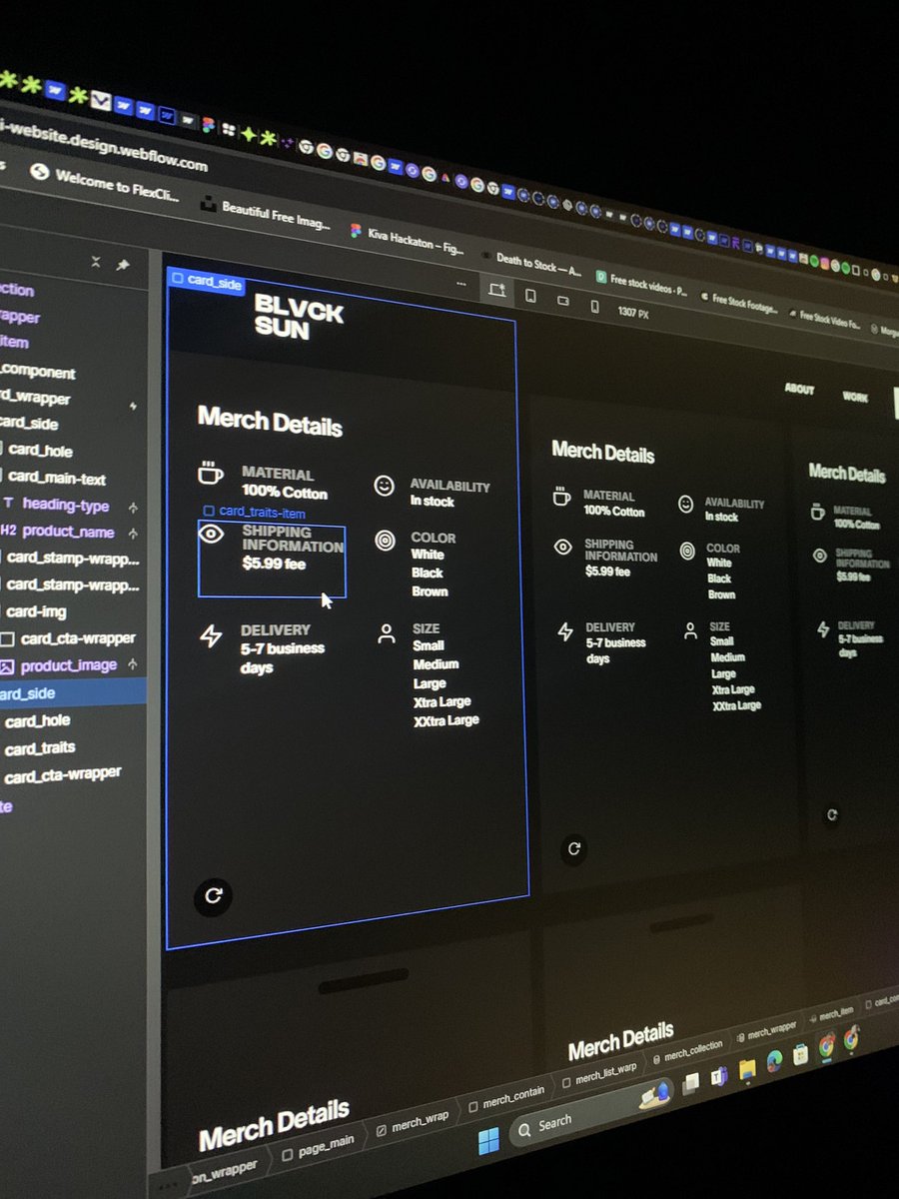Open File Explorer from the taskbar
Image resolution: width=899 pixels, height=1199 pixels.
coord(746,1070)
